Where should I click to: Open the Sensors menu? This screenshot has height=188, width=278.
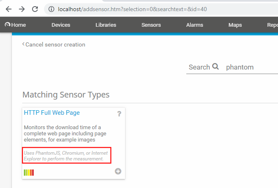[x=151, y=25]
